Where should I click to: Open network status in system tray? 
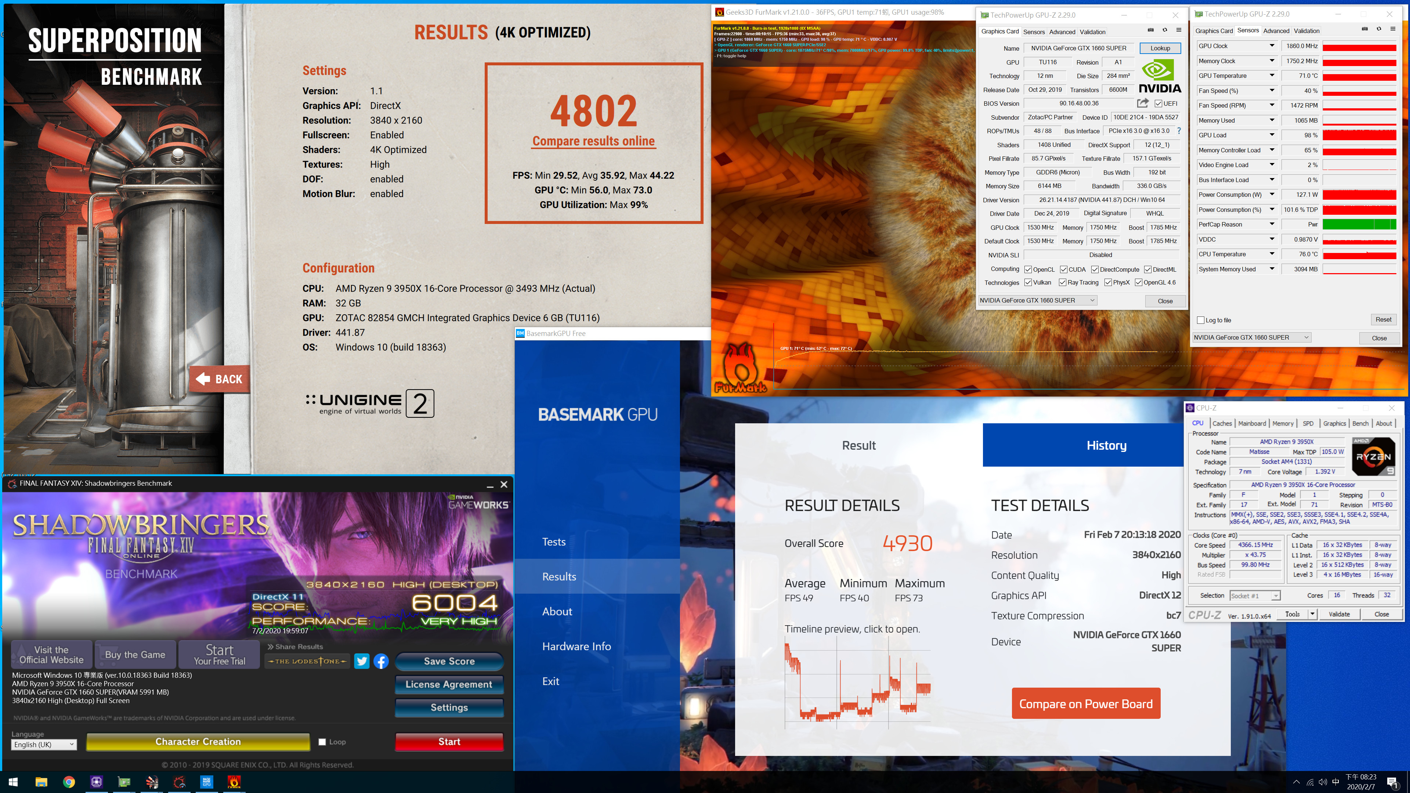(x=1310, y=782)
